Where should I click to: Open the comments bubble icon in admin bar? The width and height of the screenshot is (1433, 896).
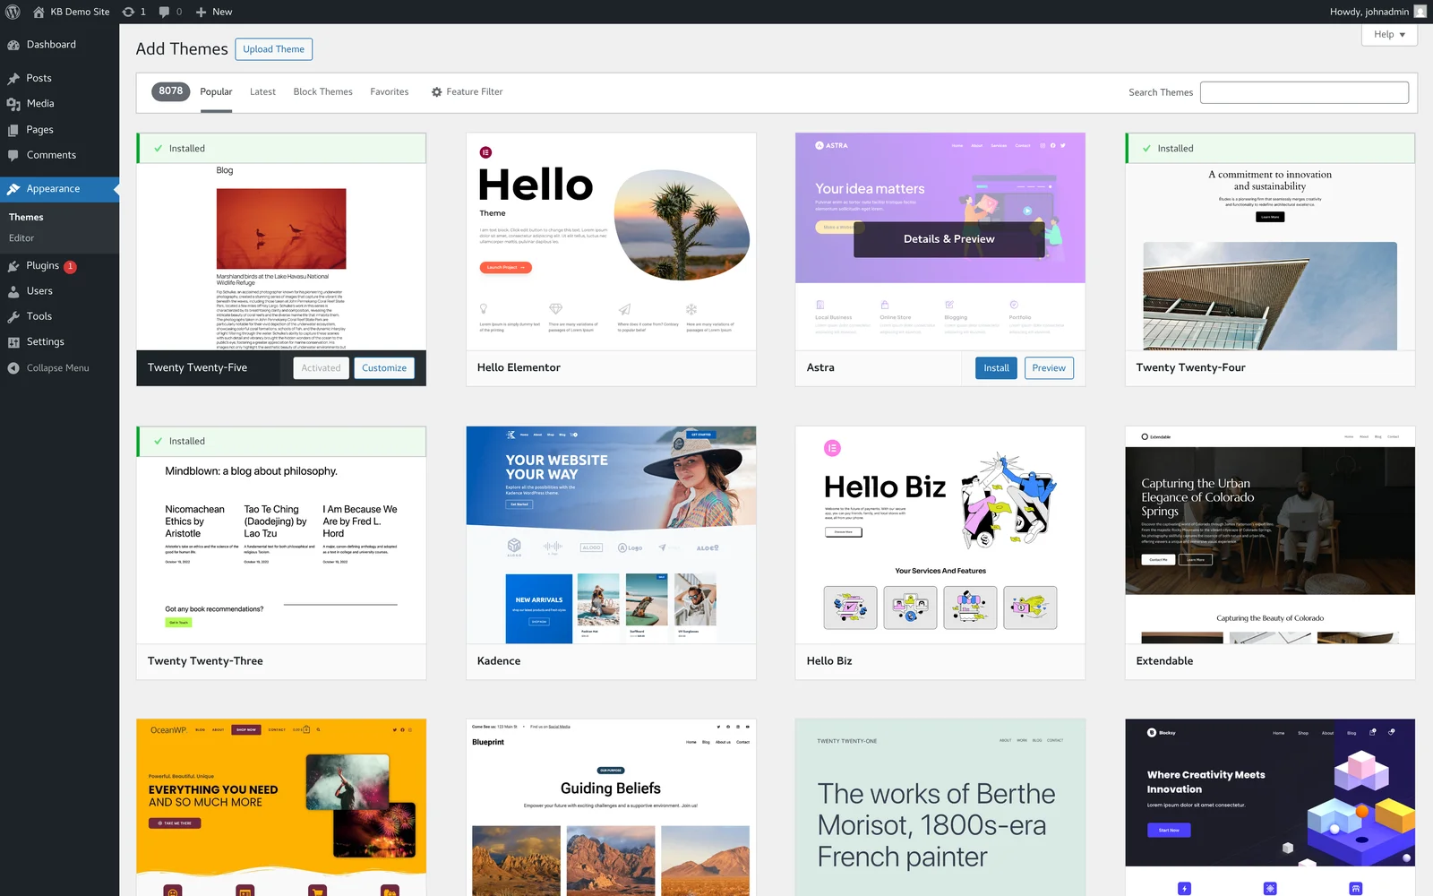(165, 12)
